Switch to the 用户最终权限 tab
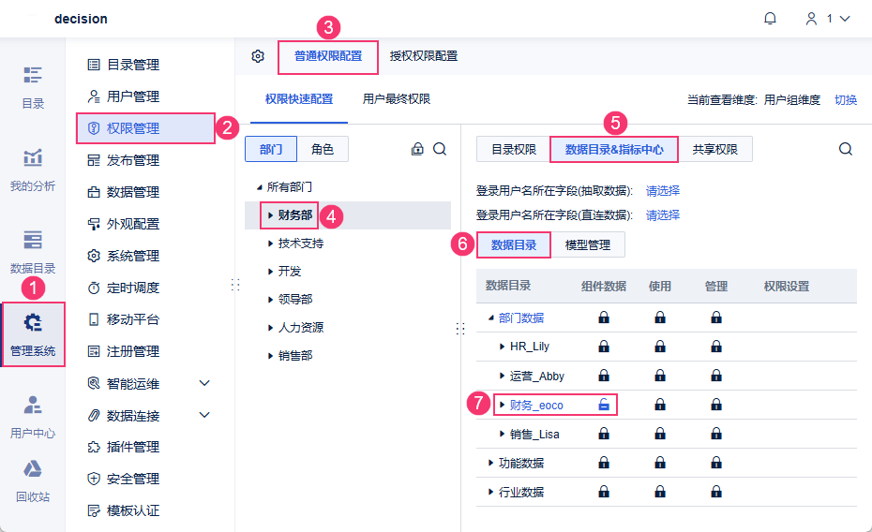The height and width of the screenshot is (532, 872). (x=397, y=99)
